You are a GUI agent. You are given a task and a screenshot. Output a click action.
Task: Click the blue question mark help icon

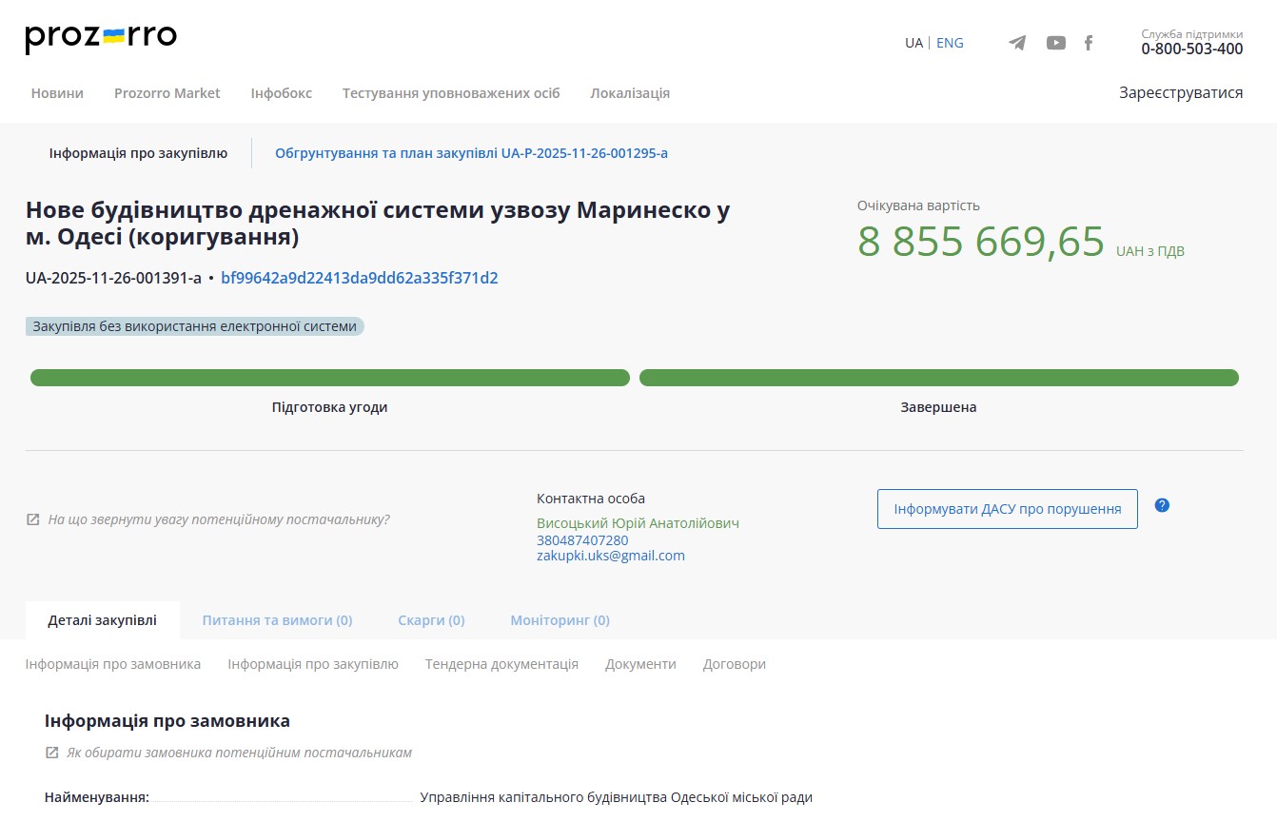pos(1161,505)
